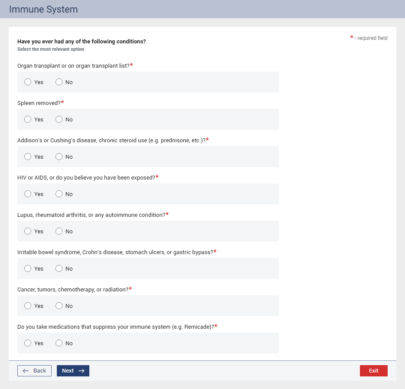Select Yes for cancer, tumors, chemotherapy
The width and height of the screenshot is (405, 389).
click(28, 306)
